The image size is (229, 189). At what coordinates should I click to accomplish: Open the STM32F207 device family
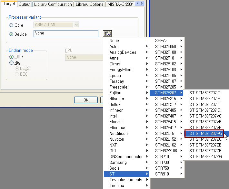[167, 93]
